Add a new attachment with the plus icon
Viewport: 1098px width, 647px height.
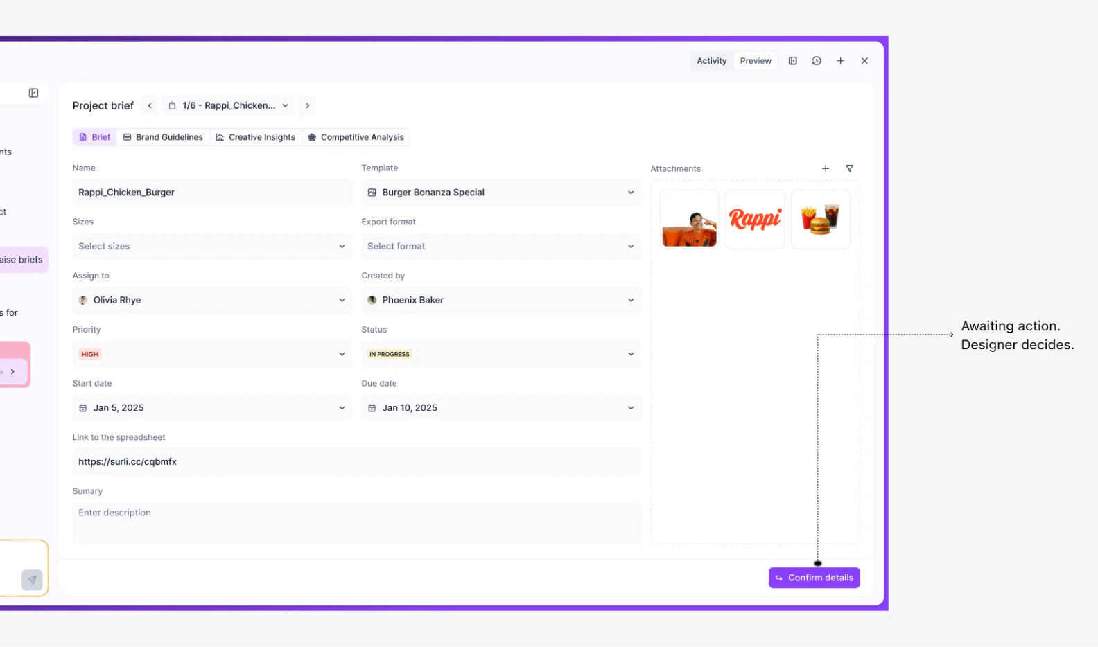pyautogui.click(x=826, y=168)
